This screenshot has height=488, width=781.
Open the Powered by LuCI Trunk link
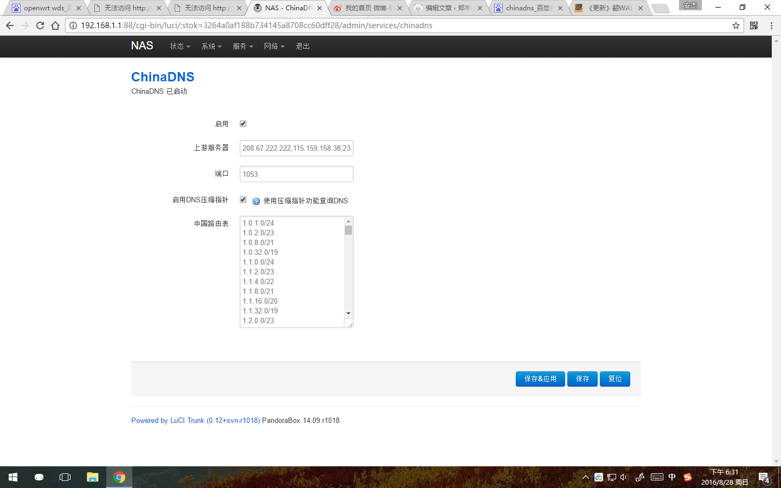pos(196,421)
